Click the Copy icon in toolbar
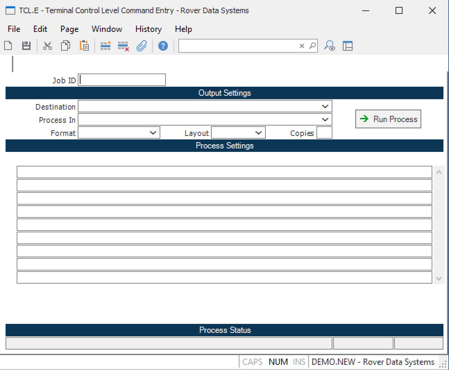Image resolution: width=449 pixels, height=370 pixels. pos(66,46)
